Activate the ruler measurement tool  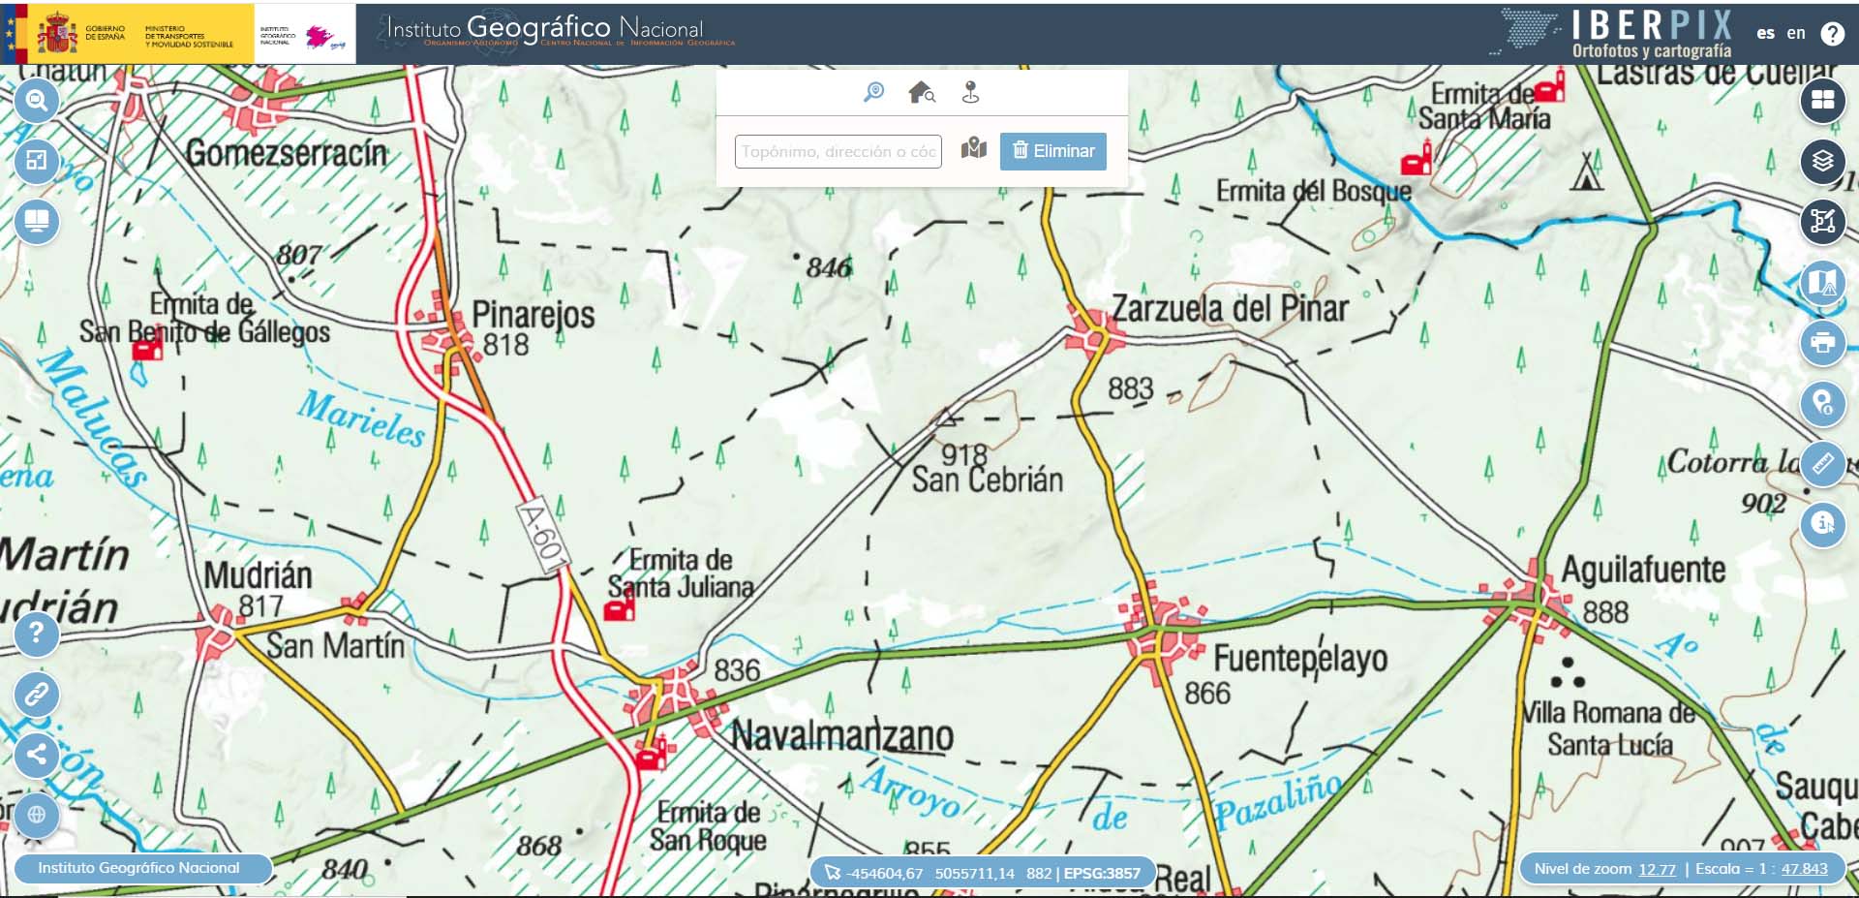pyautogui.click(x=1822, y=463)
